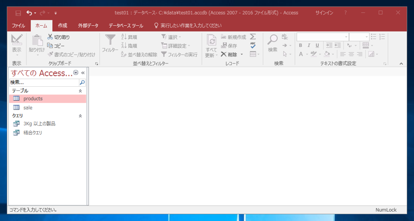Click the background fill color bucket
The height and width of the screenshot is (221, 414).
pos(327,54)
